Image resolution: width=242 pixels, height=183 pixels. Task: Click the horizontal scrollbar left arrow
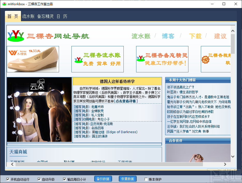point(12,164)
